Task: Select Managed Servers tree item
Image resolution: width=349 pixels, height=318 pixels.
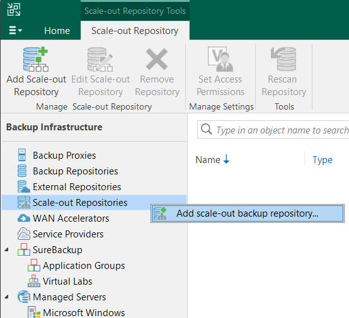Action: tap(69, 297)
